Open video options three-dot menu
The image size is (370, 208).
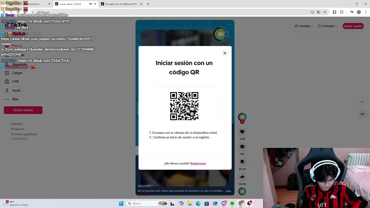coord(229,25)
